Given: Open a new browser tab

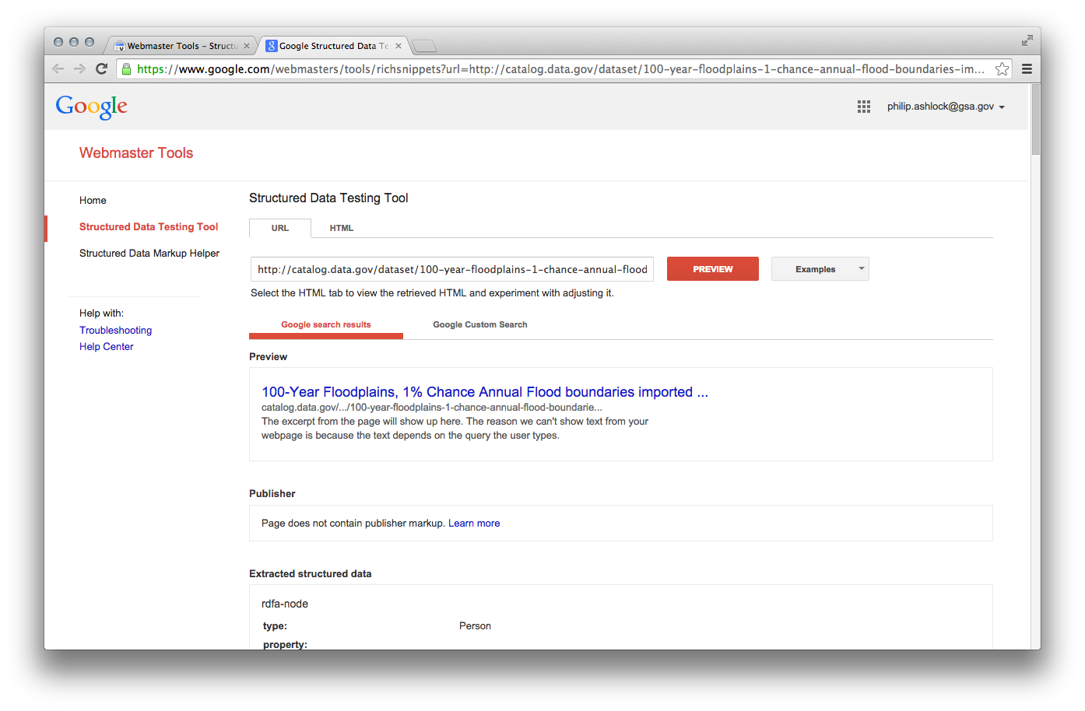Looking at the screenshot, I should click(424, 46).
